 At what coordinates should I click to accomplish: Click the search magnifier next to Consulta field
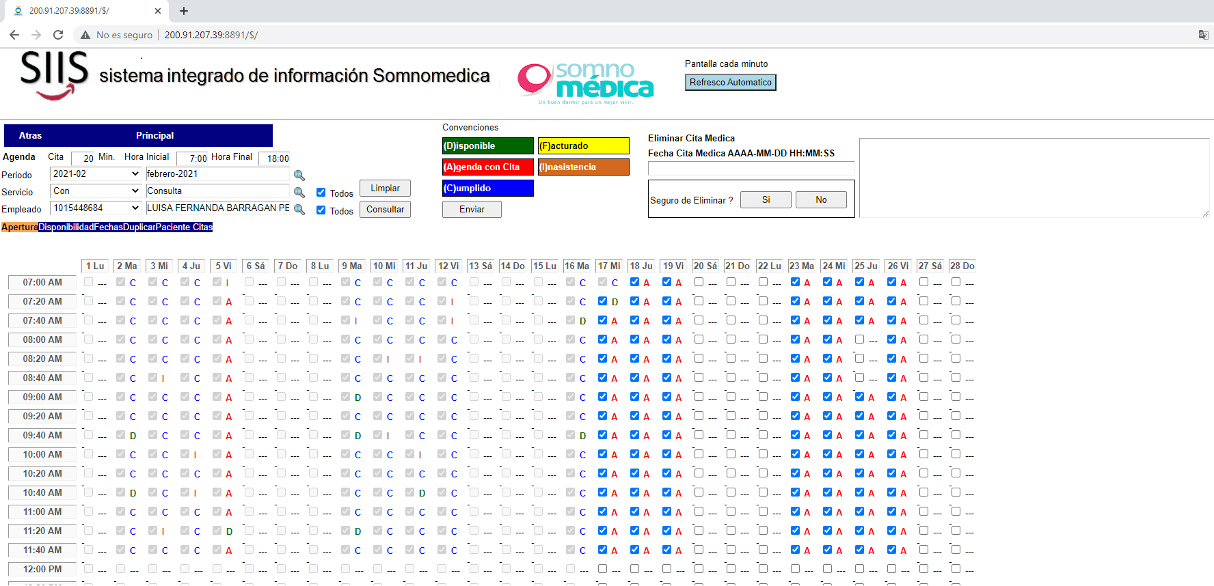coord(299,193)
